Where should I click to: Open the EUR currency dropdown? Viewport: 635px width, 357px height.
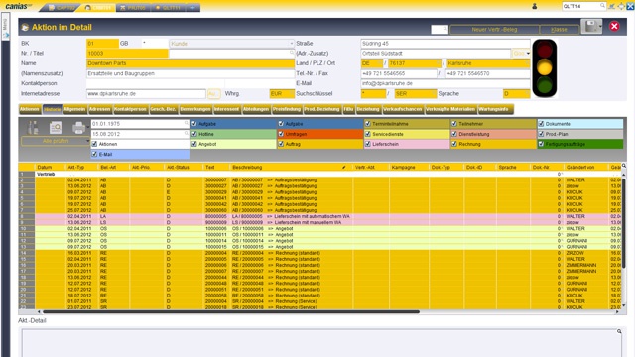point(292,93)
